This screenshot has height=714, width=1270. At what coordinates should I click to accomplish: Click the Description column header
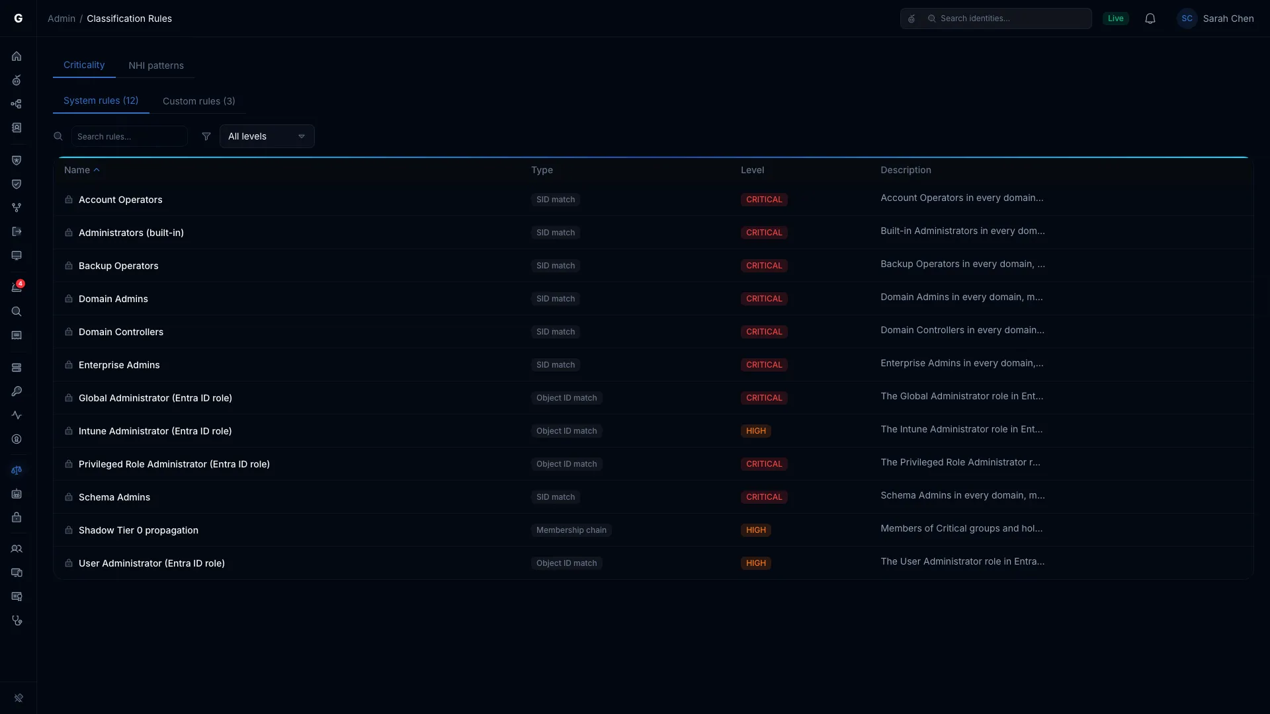pos(906,170)
